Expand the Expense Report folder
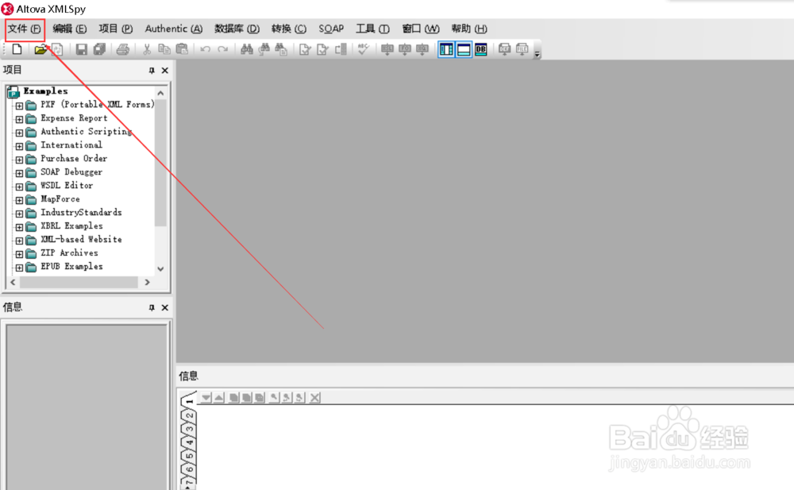 [19, 120]
